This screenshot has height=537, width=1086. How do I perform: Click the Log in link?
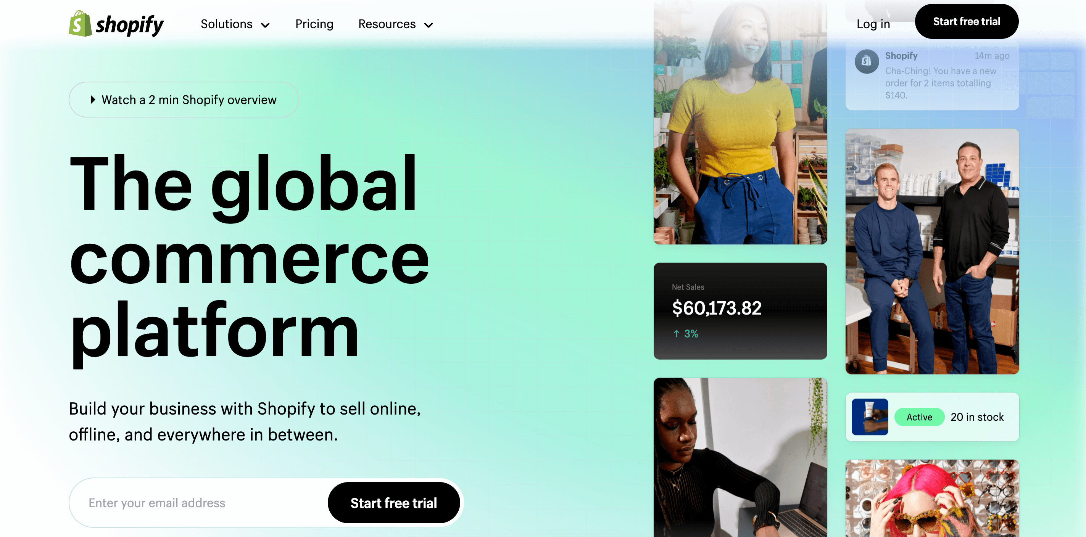tap(873, 24)
